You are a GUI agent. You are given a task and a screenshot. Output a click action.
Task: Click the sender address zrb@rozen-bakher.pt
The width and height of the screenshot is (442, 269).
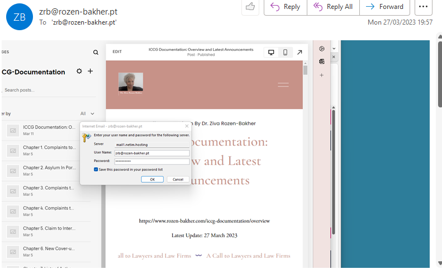point(78,12)
